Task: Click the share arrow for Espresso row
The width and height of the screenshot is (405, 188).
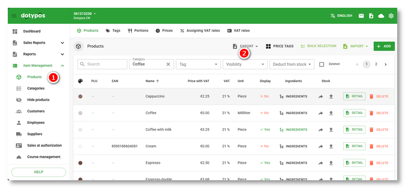Action: click(320, 163)
